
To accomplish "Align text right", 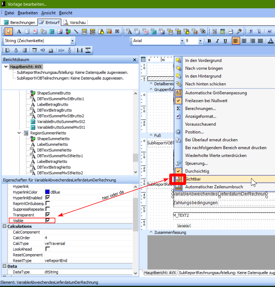I will (x=252, y=41).
